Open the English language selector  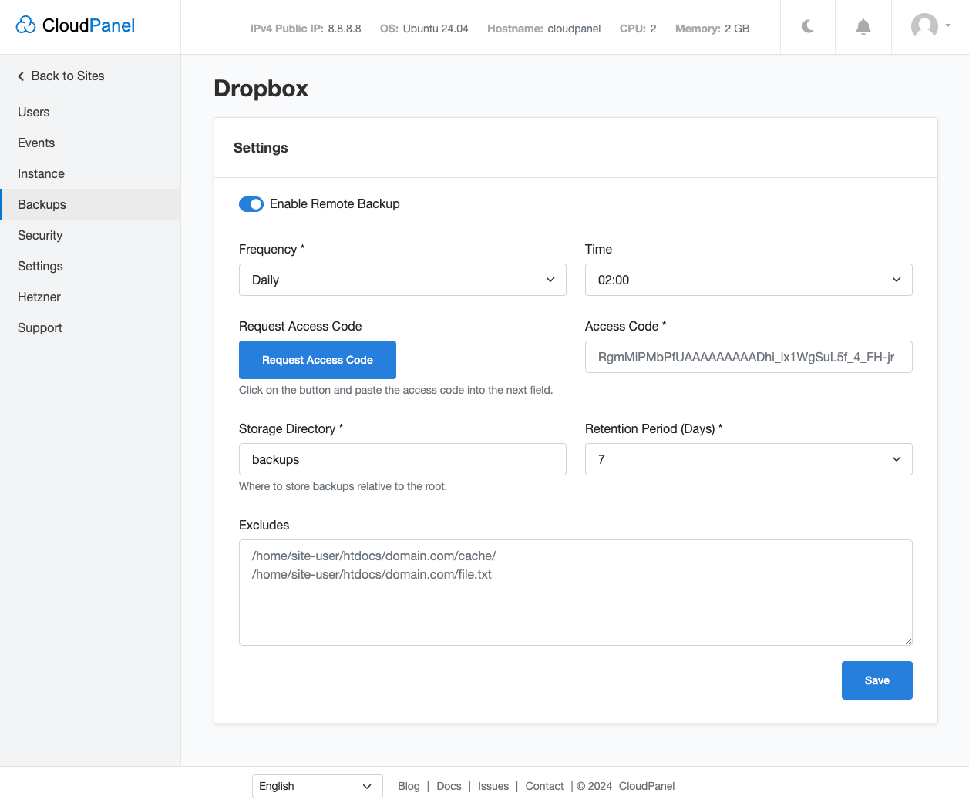tap(317, 786)
